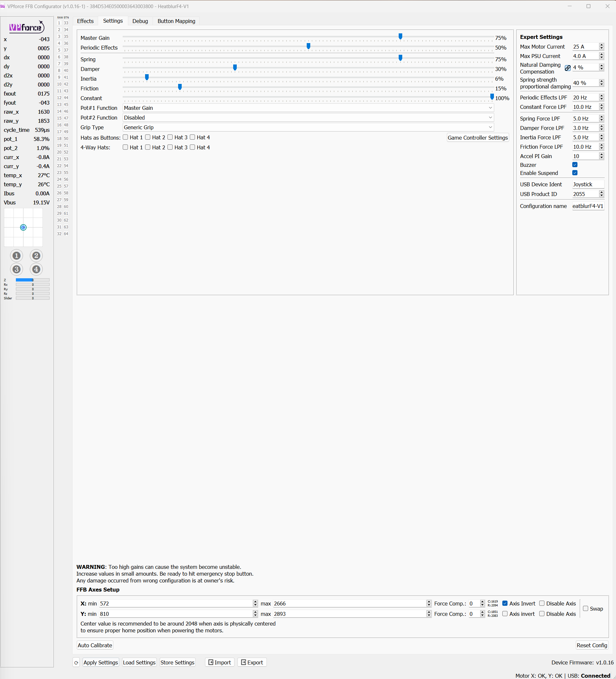Click the Configuration name field
Viewport: 616px width, 679px height.
point(588,206)
